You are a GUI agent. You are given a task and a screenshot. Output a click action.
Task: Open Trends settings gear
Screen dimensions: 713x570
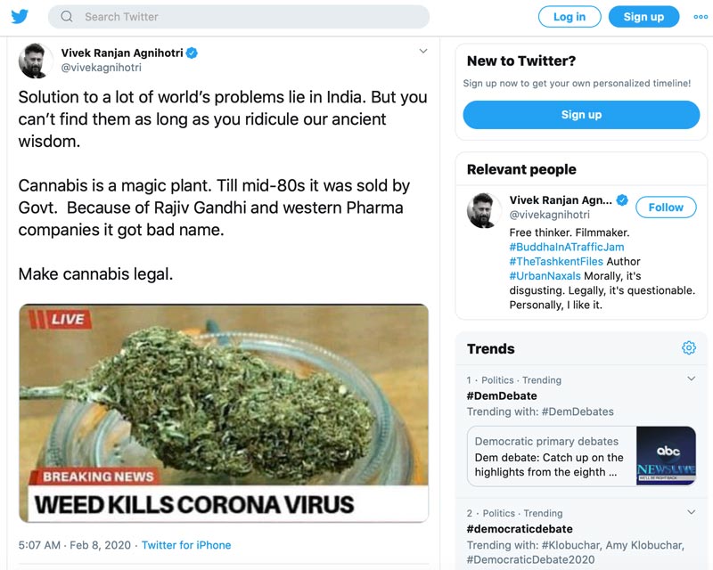coord(688,348)
